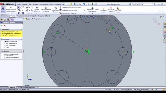Image resolution: width=166 pixels, height=93 pixels.
Task: Switch to DimXpert ribbon tab
Action: 33,16
